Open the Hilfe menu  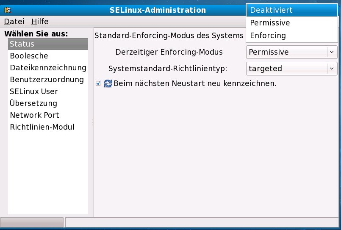40,21
